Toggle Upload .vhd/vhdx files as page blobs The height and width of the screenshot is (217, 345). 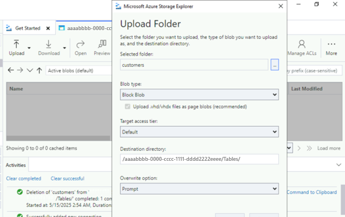point(128,107)
